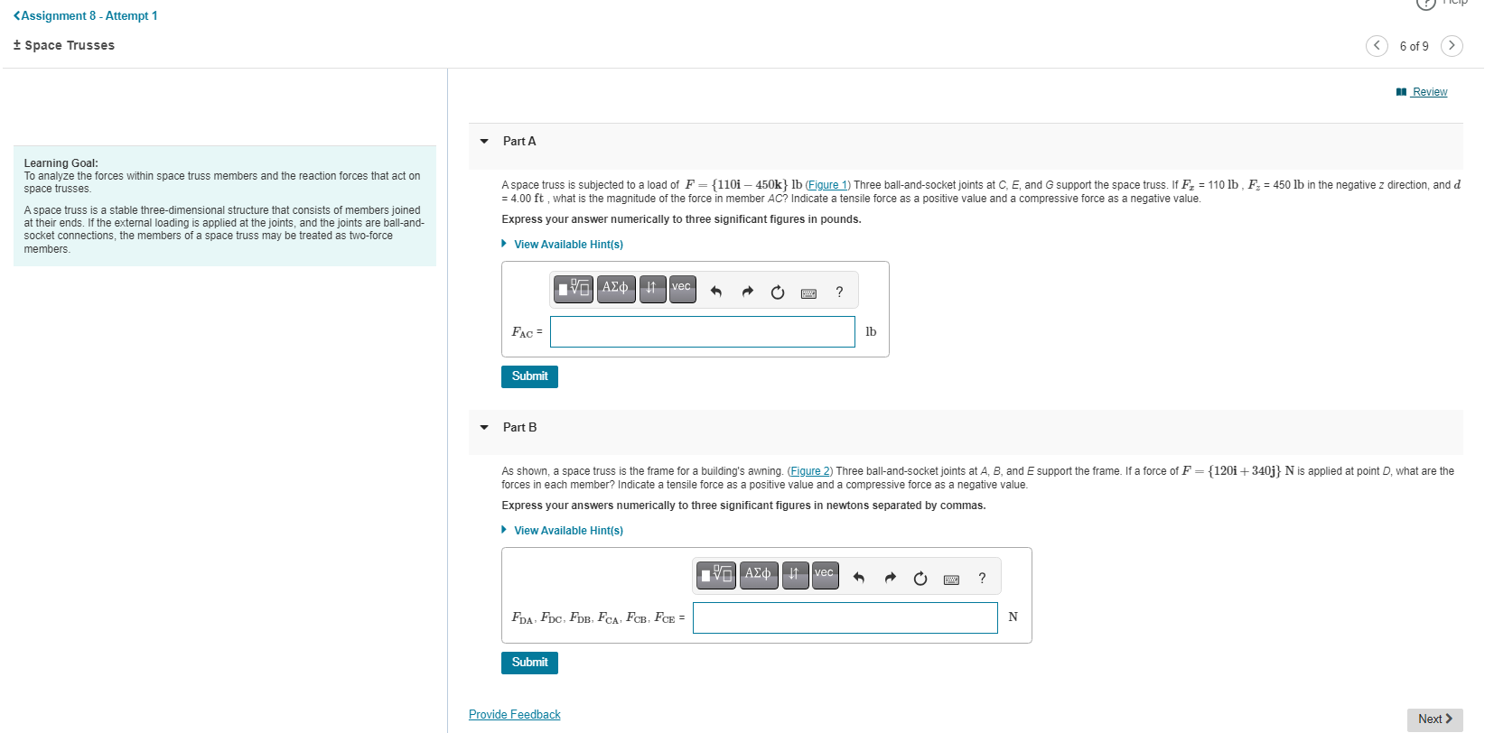Click the '6 of 9' problem counter
The height and width of the screenshot is (733, 1494).
1415,46
